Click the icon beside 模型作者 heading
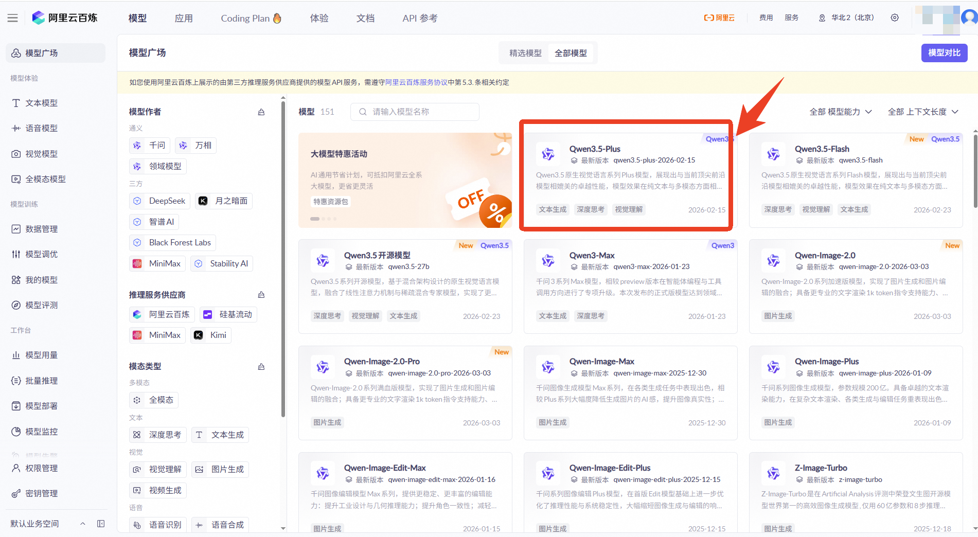 pyautogui.click(x=261, y=112)
